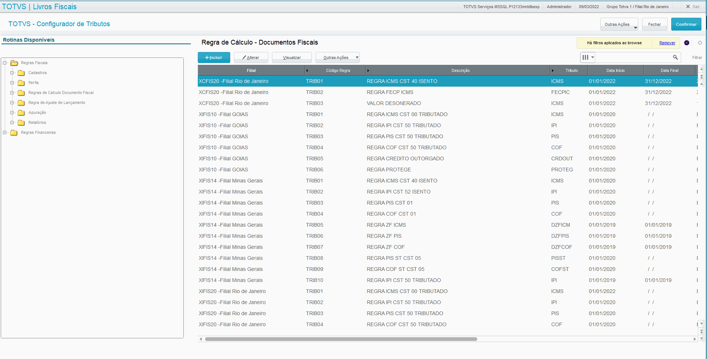The height and width of the screenshot is (359, 707).
Task: Click the magnifier search icon in browse filter
Action: tap(675, 57)
